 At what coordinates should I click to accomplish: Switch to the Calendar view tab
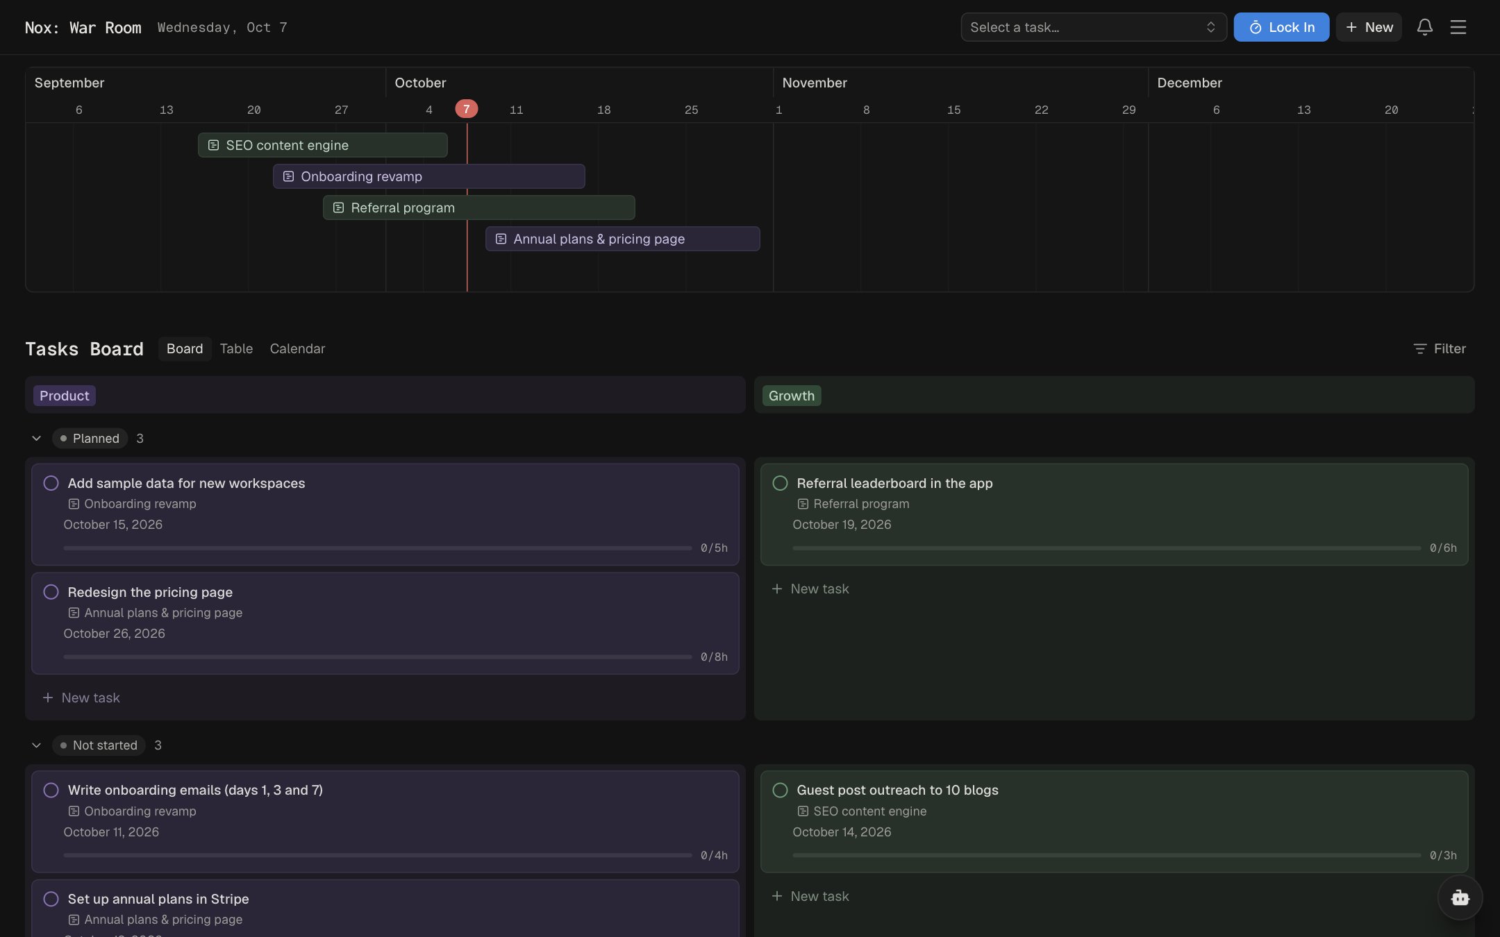point(297,348)
